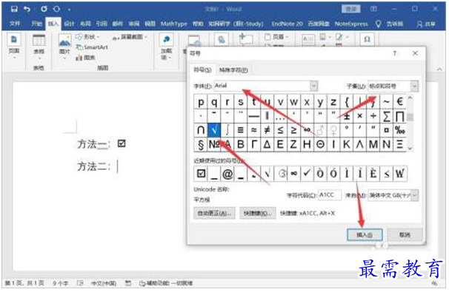Select the euro € symbol in the grid
The image size is (449, 292).
coord(400,102)
